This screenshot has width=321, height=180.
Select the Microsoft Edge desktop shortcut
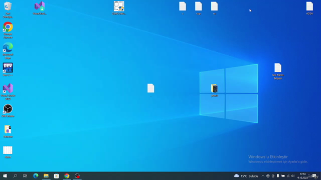click(x=8, y=51)
